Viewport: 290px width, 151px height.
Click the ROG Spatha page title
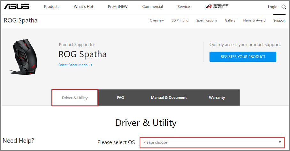(x=20, y=20)
